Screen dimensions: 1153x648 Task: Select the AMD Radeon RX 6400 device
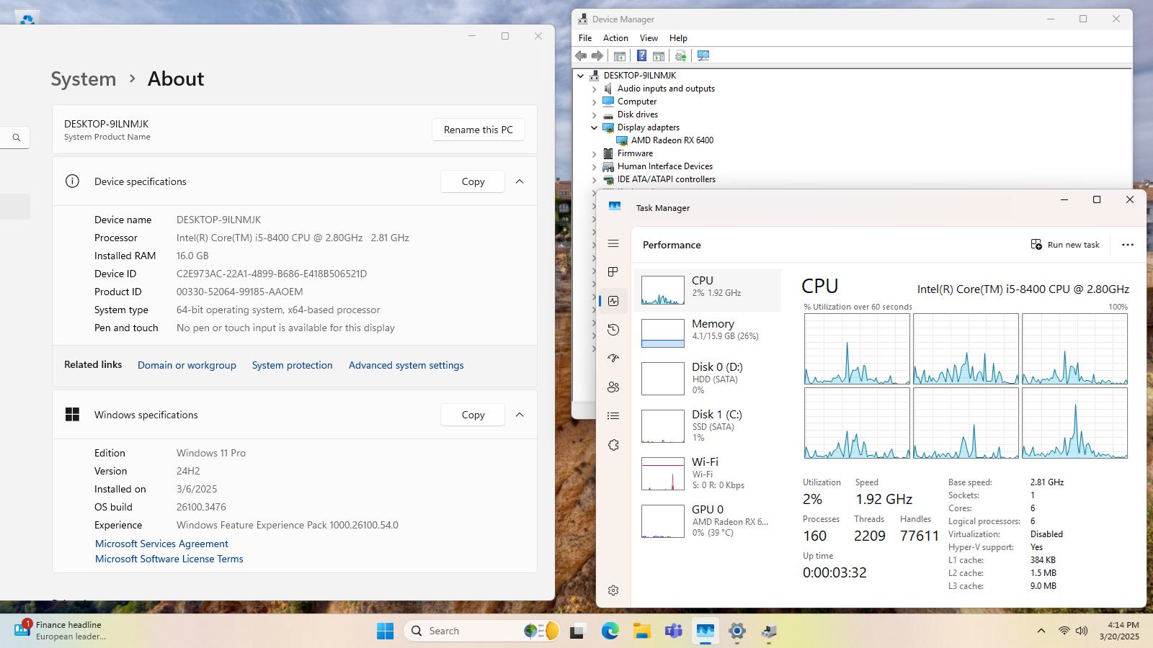pyautogui.click(x=672, y=140)
